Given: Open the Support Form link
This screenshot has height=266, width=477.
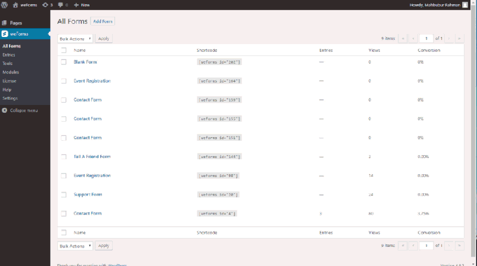Looking at the screenshot, I should coord(88,194).
